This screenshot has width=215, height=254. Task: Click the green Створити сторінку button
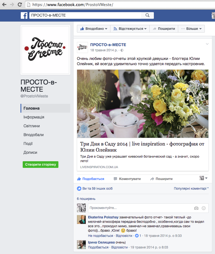[x=40, y=165]
